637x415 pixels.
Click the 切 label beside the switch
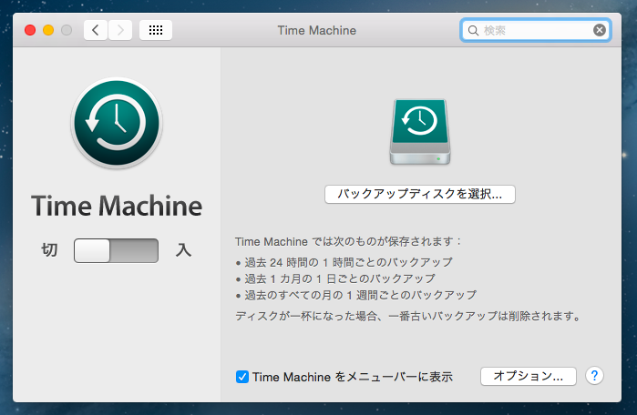pyautogui.click(x=49, y=250)
